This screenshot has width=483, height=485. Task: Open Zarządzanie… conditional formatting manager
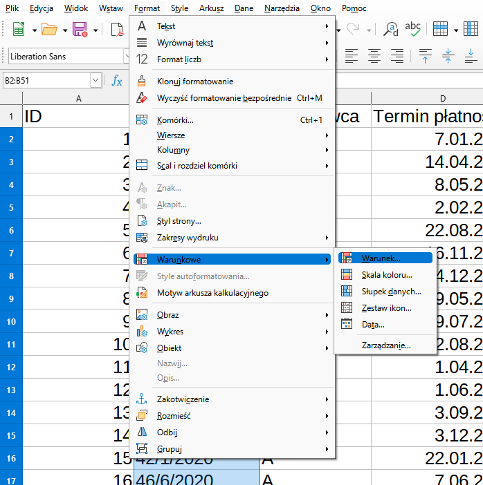pos(386,345)
